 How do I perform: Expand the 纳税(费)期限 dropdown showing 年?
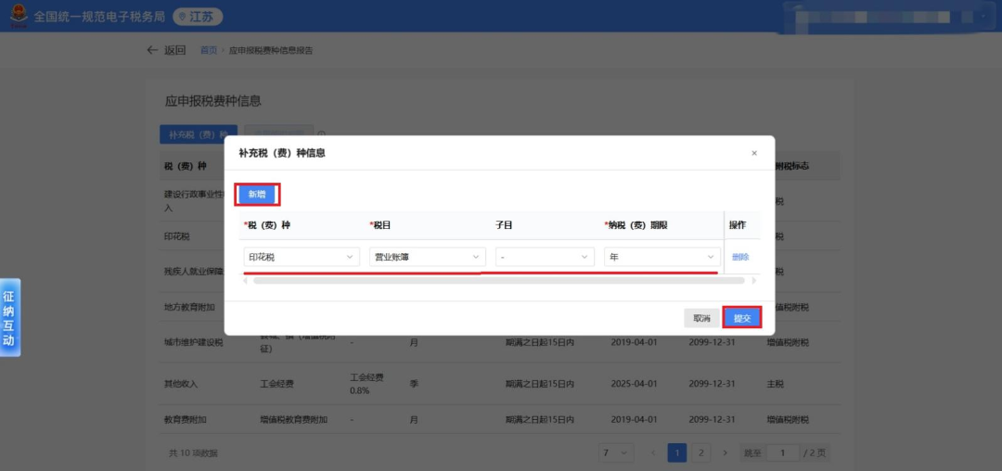tap(662, 257)
